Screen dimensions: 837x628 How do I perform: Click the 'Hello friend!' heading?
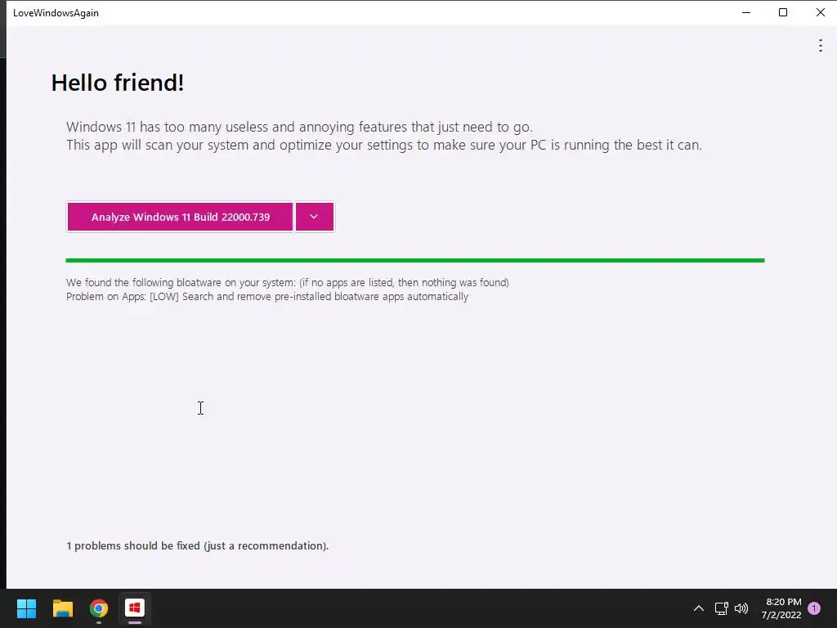118,83
